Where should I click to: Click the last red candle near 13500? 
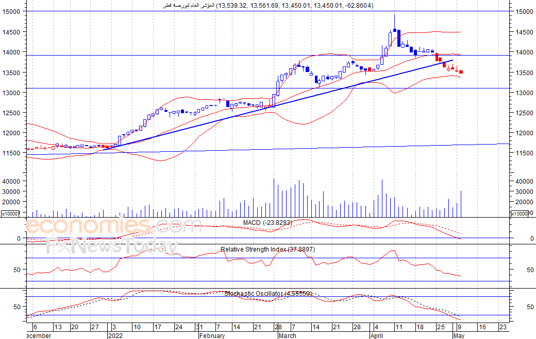click(461, 72)
